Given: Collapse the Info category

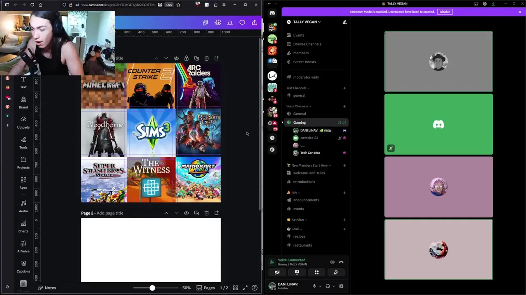Looking at the screenshot, I should tap(293, 193).
